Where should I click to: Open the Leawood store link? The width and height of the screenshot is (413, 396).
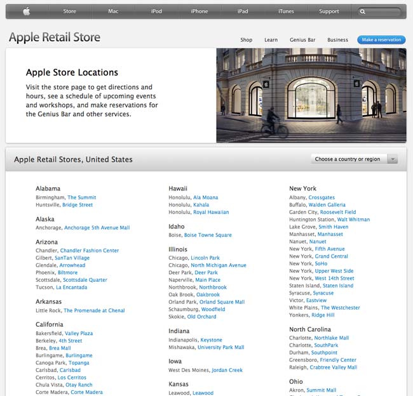[203, 393]
